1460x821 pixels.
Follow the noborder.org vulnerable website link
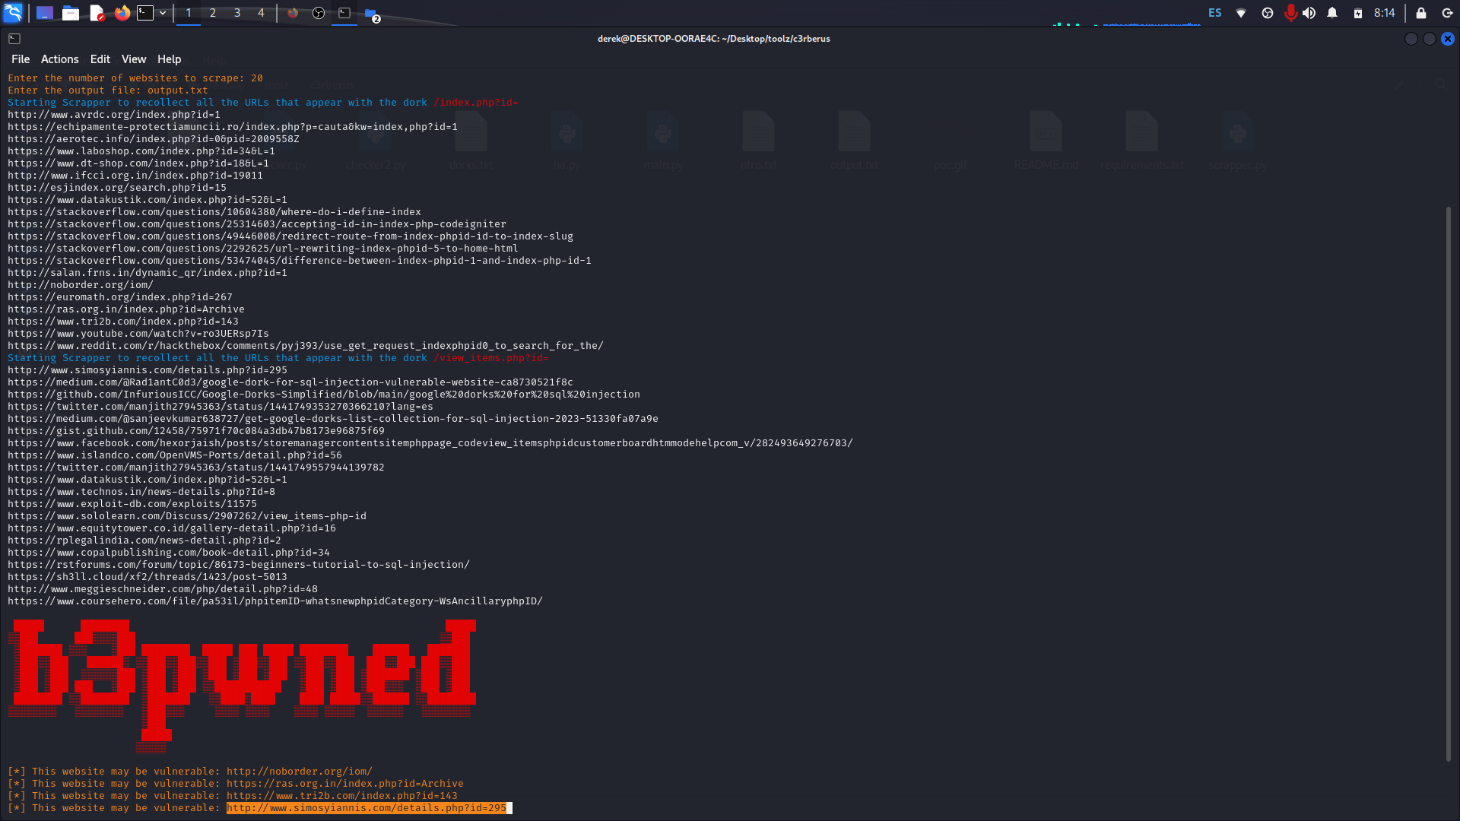pos(300,770)
